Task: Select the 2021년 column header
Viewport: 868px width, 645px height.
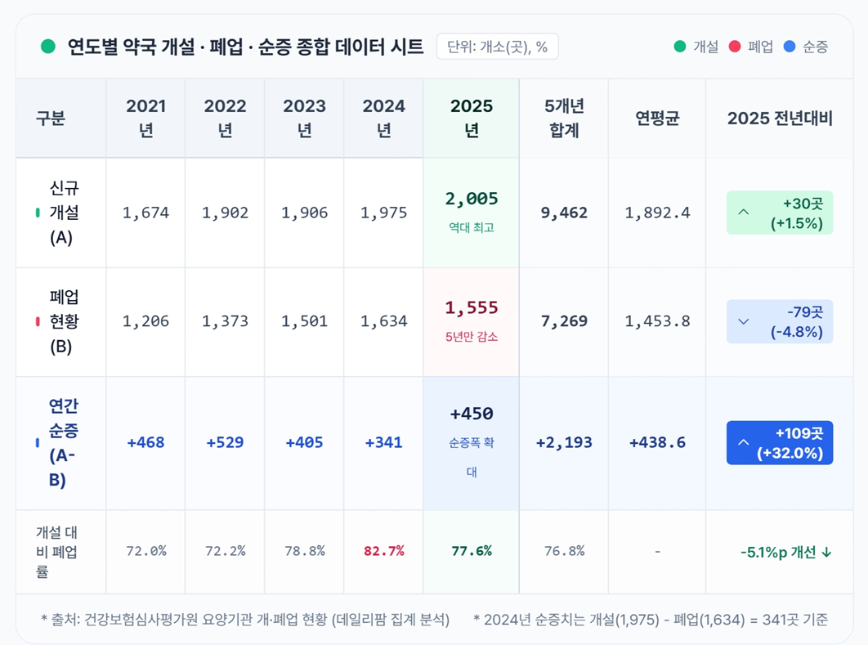Action: click(145, 118)
